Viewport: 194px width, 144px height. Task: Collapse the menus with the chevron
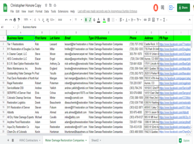189,20
